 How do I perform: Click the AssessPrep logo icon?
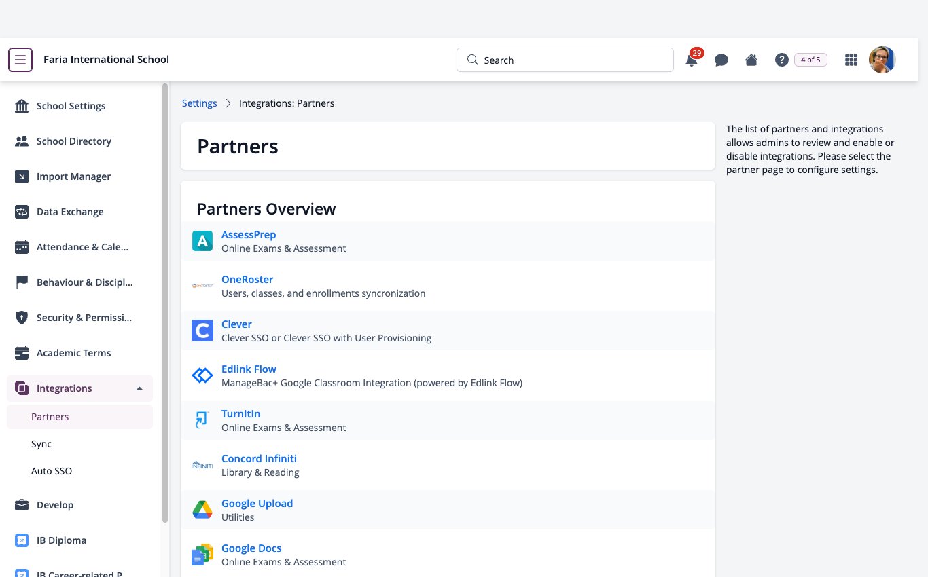pyautogui.click(x=202, y=241)
